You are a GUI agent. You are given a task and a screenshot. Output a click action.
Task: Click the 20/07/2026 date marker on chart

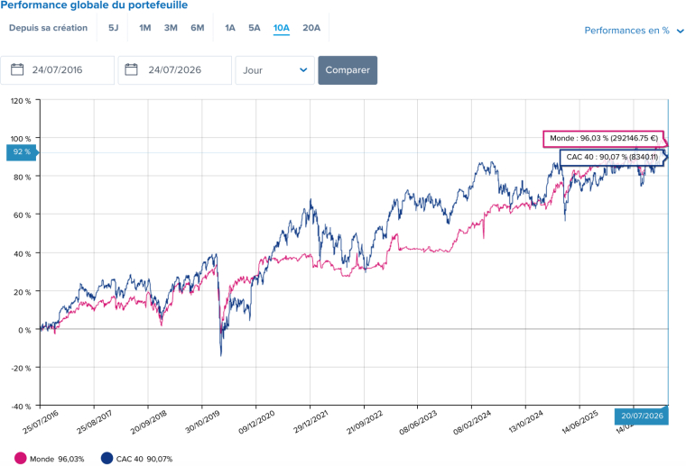pos(642,416)
